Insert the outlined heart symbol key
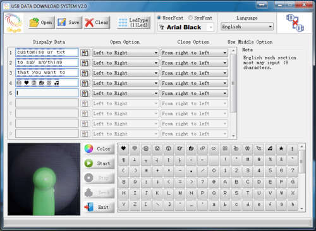The height and width of the screenshot is (231, 316). pos(135,148)
